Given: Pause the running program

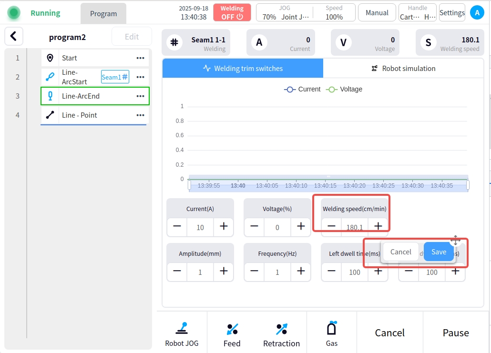Looking at the screenshot, I should [x=456, y=333].
